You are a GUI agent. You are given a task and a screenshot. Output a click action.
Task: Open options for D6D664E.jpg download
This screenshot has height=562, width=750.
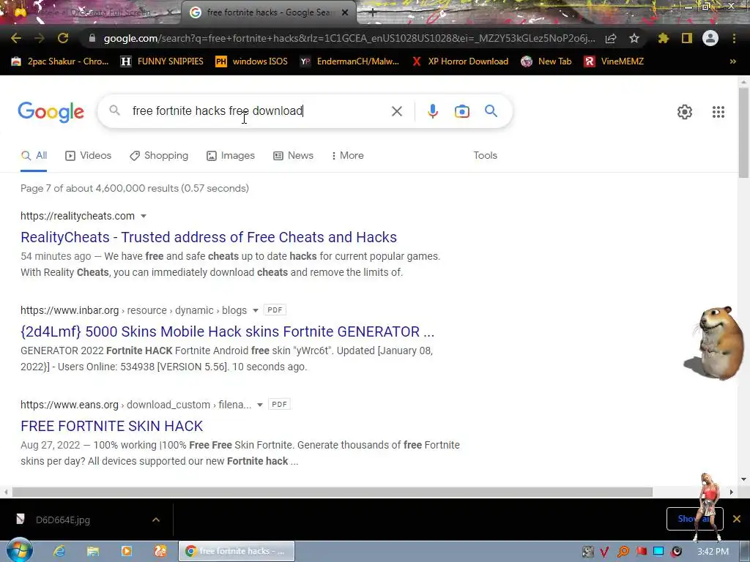156,520
